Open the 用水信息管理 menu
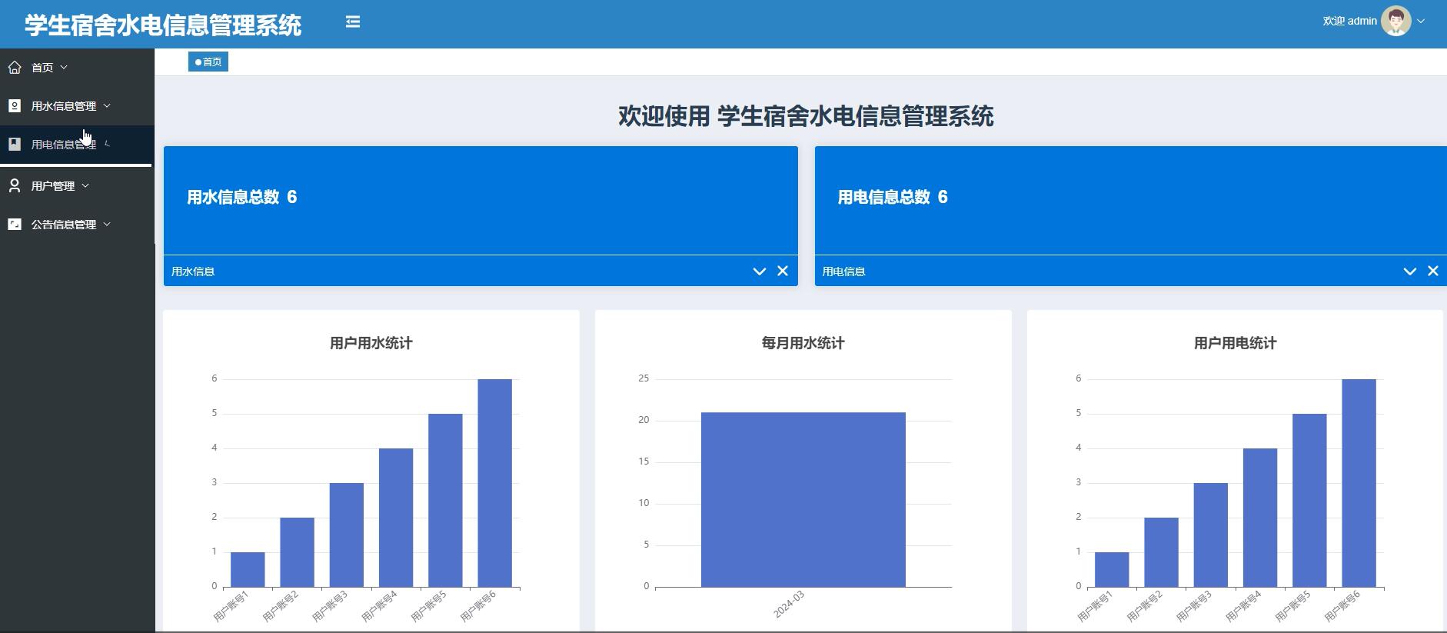 77,106
